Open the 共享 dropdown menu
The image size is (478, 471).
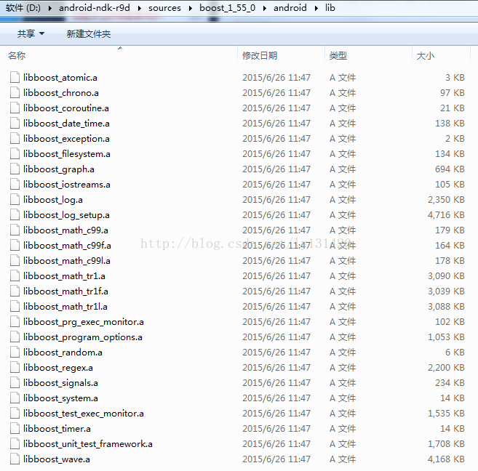[x=31, y=33]
